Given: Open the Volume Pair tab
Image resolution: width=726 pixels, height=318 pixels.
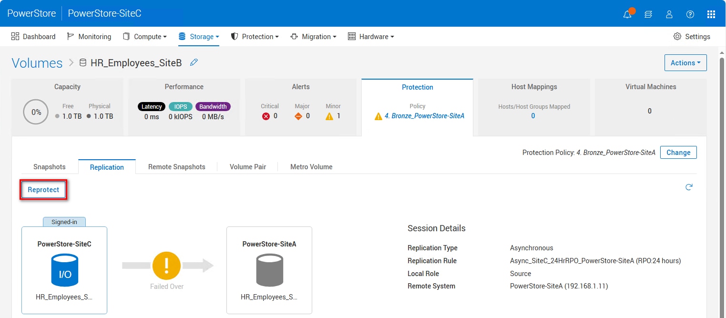Looking at the screenshot, I should pos(248,167).
